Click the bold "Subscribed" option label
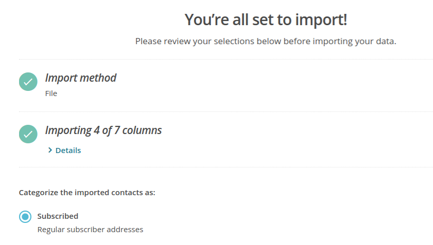The width and height of the screenshot is (433, 245). coord(58,216)
